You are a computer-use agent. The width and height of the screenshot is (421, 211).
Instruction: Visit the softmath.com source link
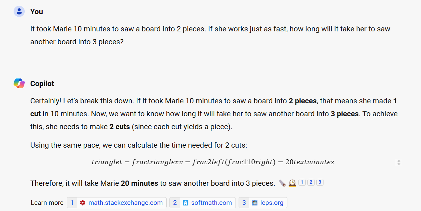(211, 203)
